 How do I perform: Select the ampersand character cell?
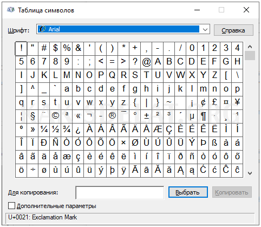(x=78, y=48)
